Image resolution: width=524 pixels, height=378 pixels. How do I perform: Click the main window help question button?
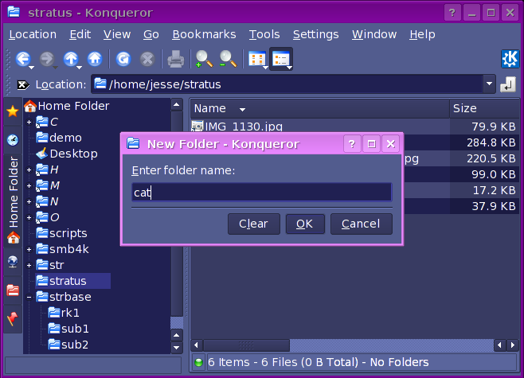452,13
